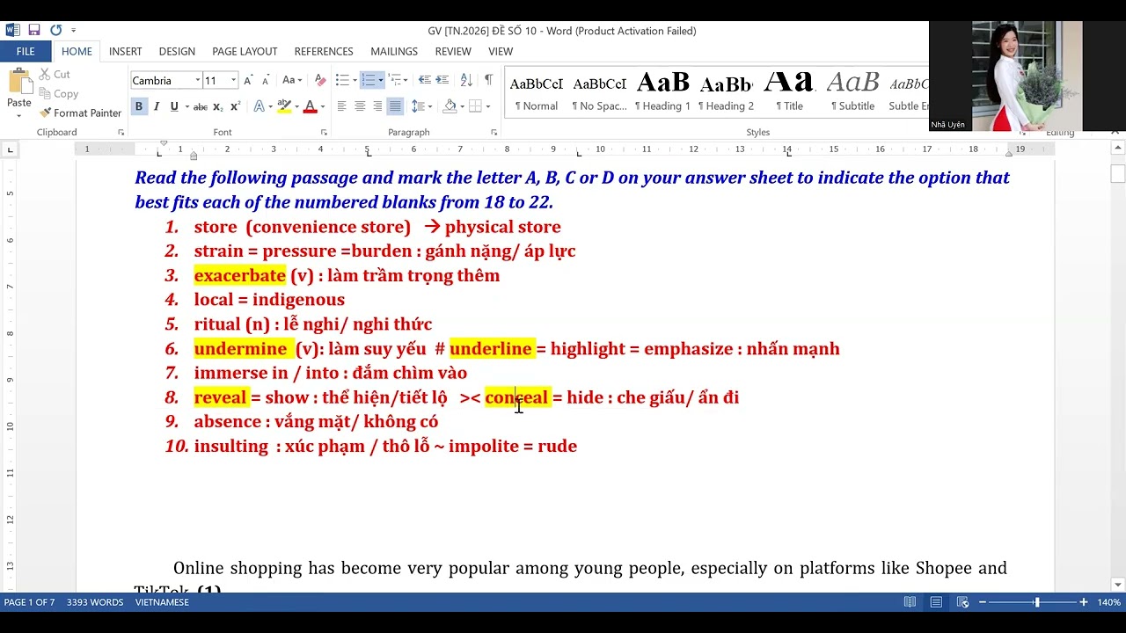Screen dimensions: 1126x633
Task: Switch to REVIEW tab
Action: 453,51
